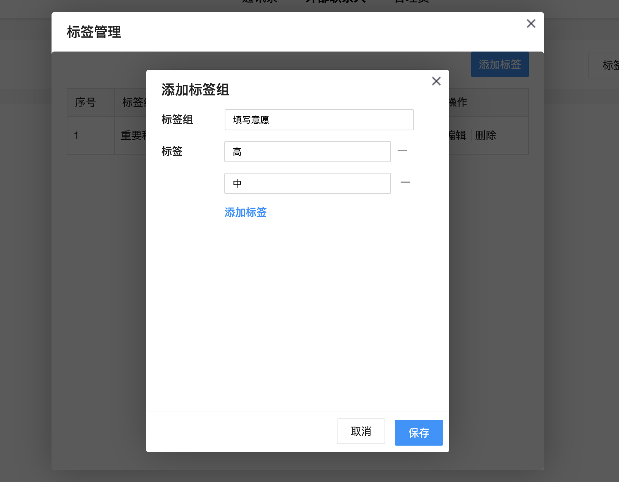Select the 操作 column header

click(x=488, y=102)
